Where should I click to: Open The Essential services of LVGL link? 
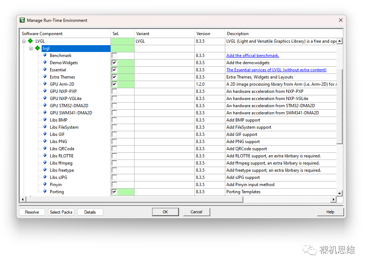pos(276,70)
